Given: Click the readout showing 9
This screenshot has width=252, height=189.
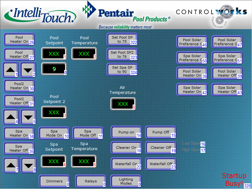Looking at the screenshot, I should pos(54,69).
